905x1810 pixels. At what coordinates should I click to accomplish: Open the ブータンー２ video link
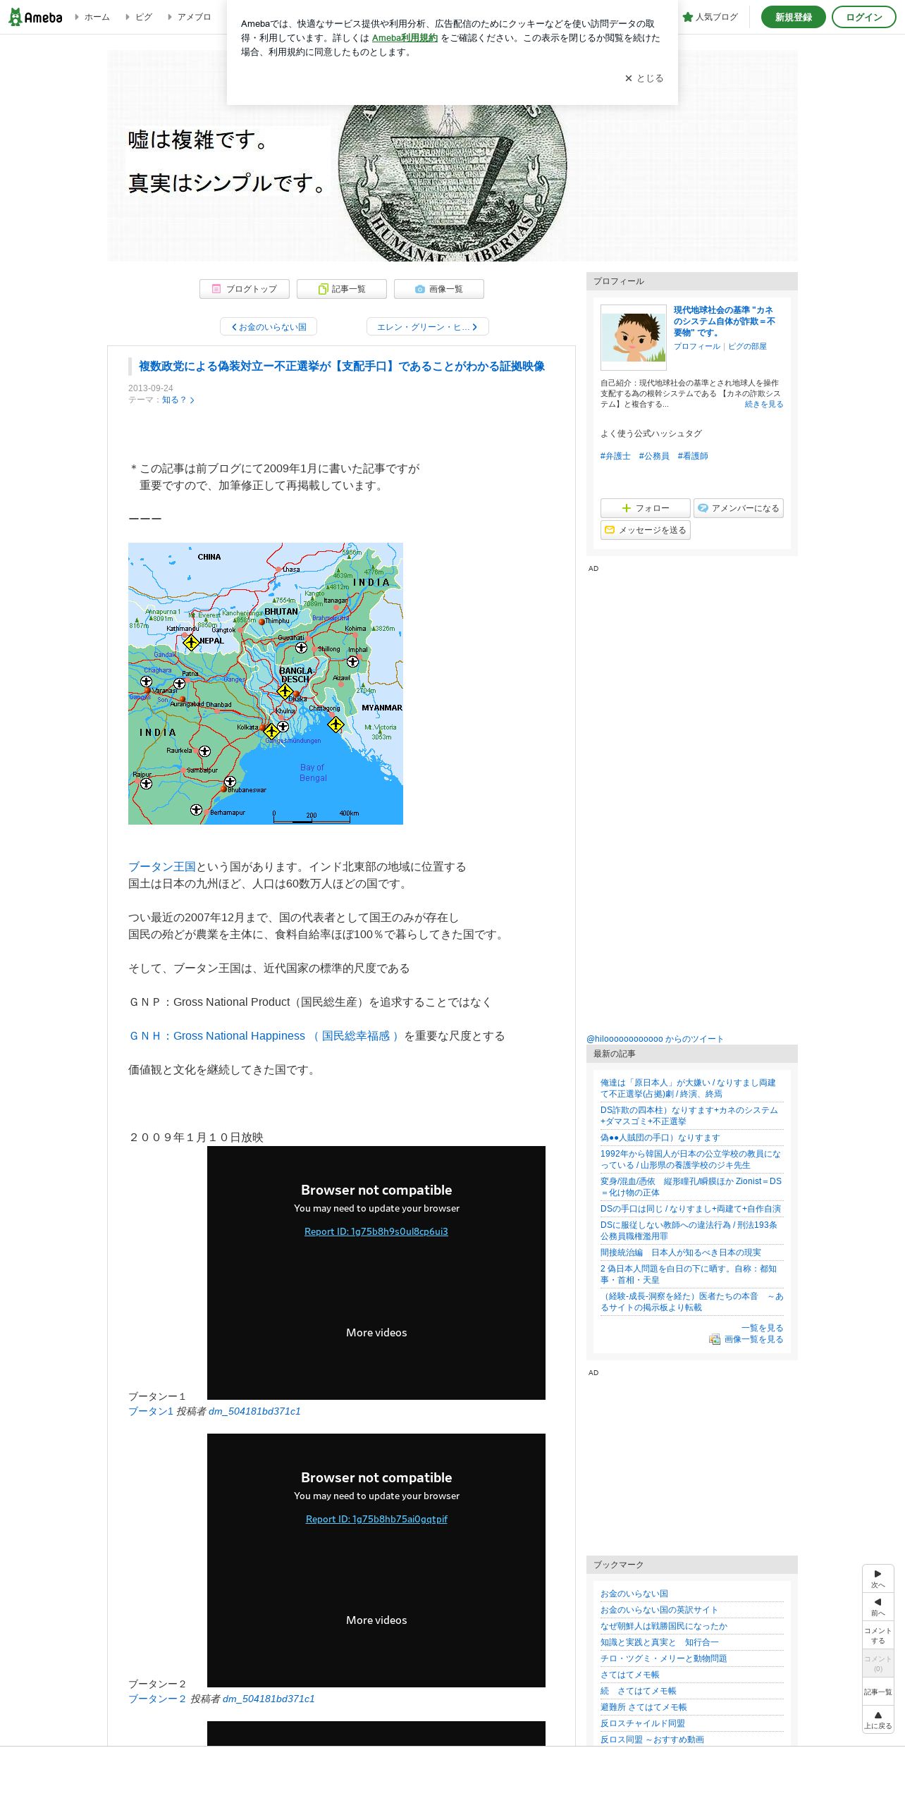click(x=157, y=1699)
